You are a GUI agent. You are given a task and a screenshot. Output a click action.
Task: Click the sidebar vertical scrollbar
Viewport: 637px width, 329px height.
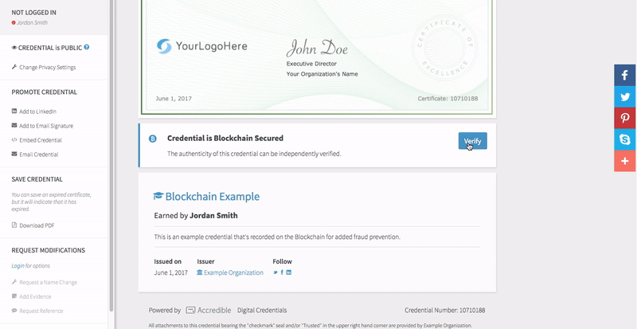[111, 159]
